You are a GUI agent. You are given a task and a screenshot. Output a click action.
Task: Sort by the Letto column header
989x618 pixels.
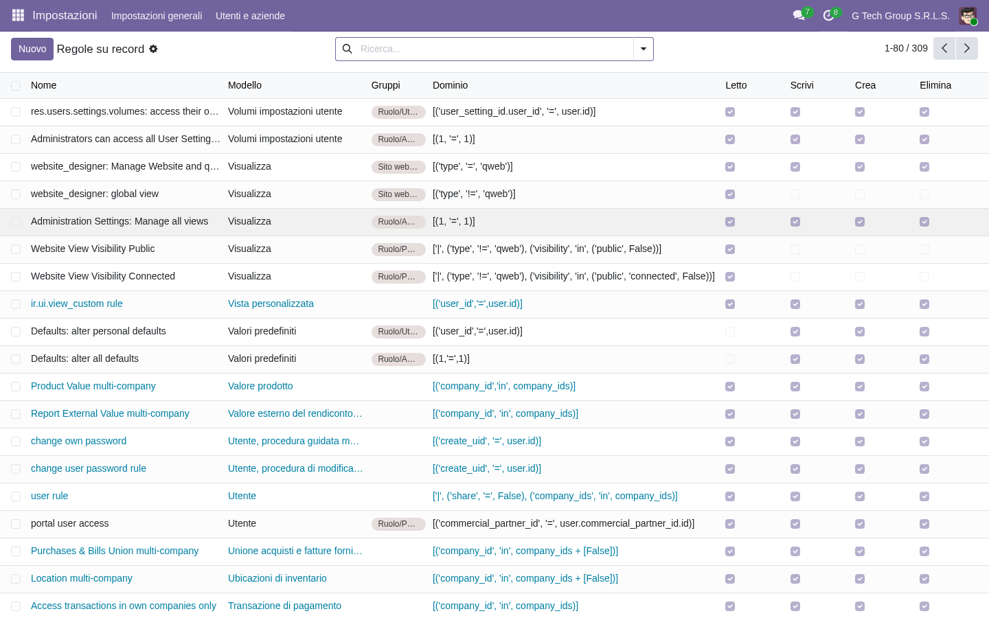pos(736,85)
